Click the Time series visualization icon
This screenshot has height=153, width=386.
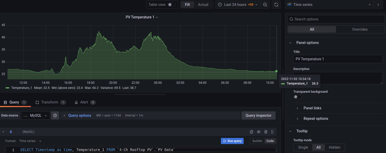point(289,5)
